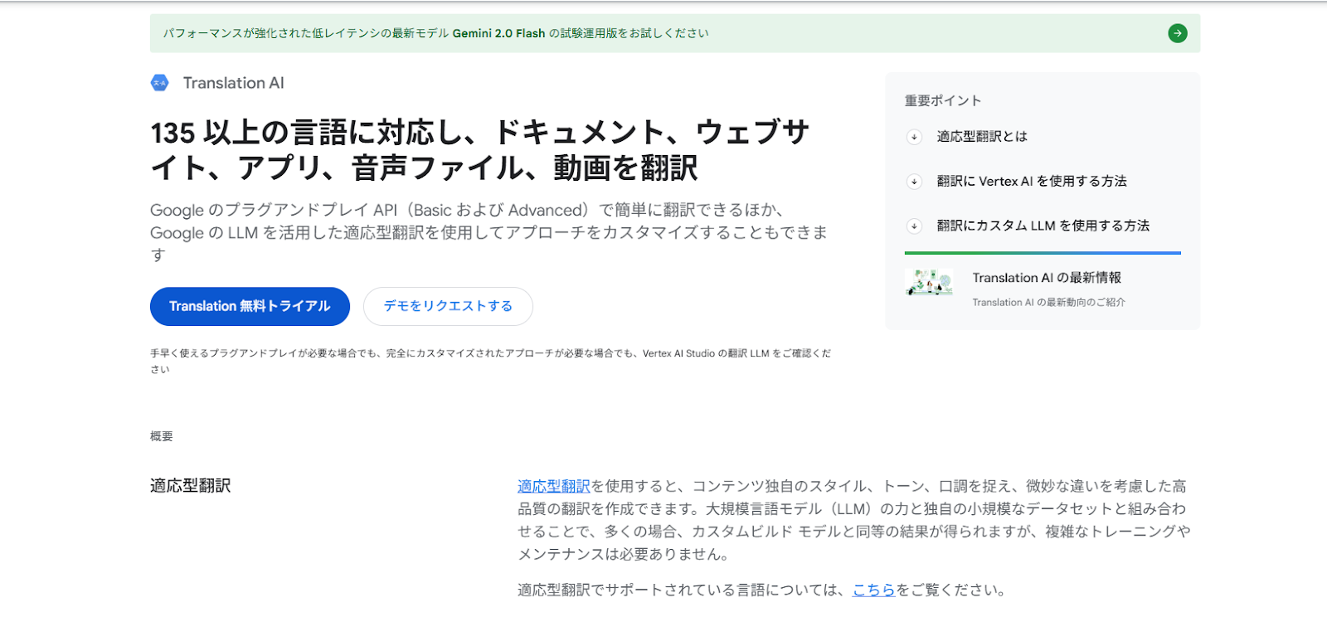Screen dimensions: 1327x622
Task: Jump to the 適応型翻訳とは section
Action: [982, 137]
